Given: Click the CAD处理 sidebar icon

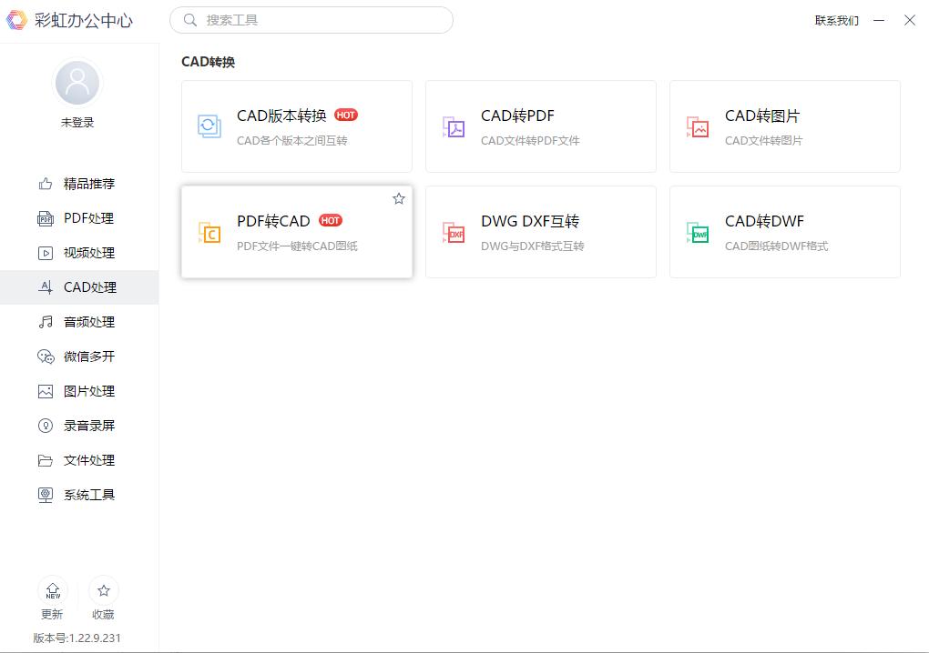Looking at the screenshot, I should 45,287.
